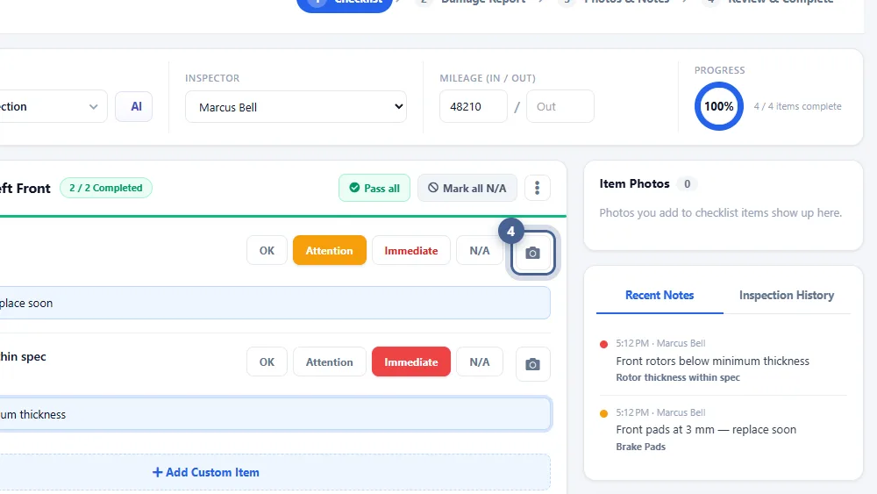Open the Inspector dropdown showing Marcus Bell
877x494 pixels.
296,107
